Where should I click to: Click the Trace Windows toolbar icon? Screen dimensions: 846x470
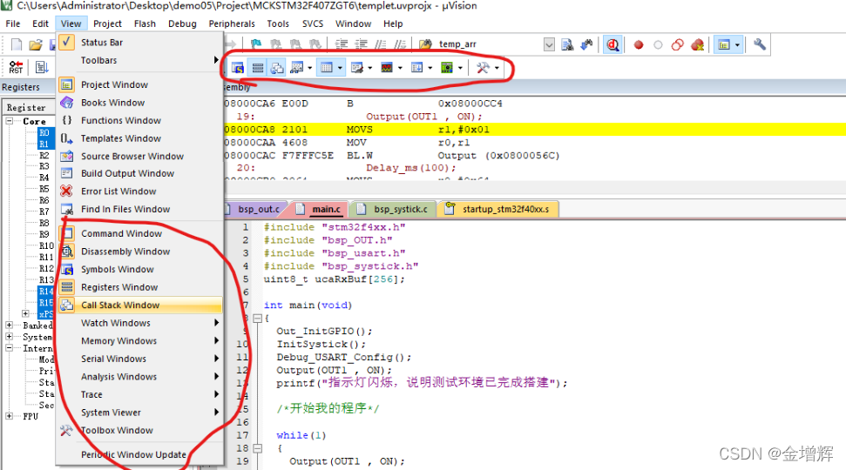pyautogui.click(x=416, y=68)
